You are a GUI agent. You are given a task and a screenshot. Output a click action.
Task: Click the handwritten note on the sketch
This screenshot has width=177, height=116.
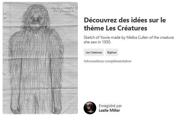coord(64,11)
